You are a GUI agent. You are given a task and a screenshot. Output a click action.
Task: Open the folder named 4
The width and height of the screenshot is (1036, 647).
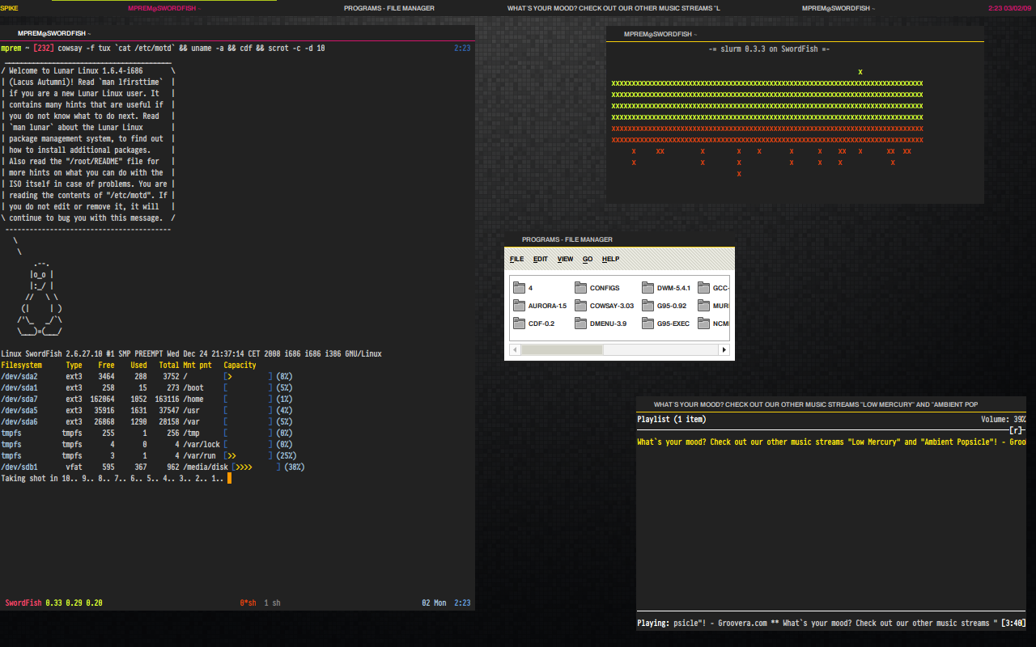(x=523, y=288)
